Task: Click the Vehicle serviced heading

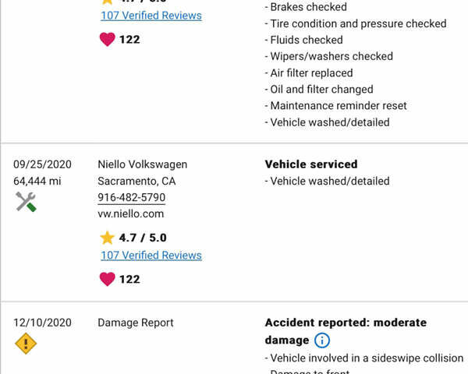Action: [310, 164]
